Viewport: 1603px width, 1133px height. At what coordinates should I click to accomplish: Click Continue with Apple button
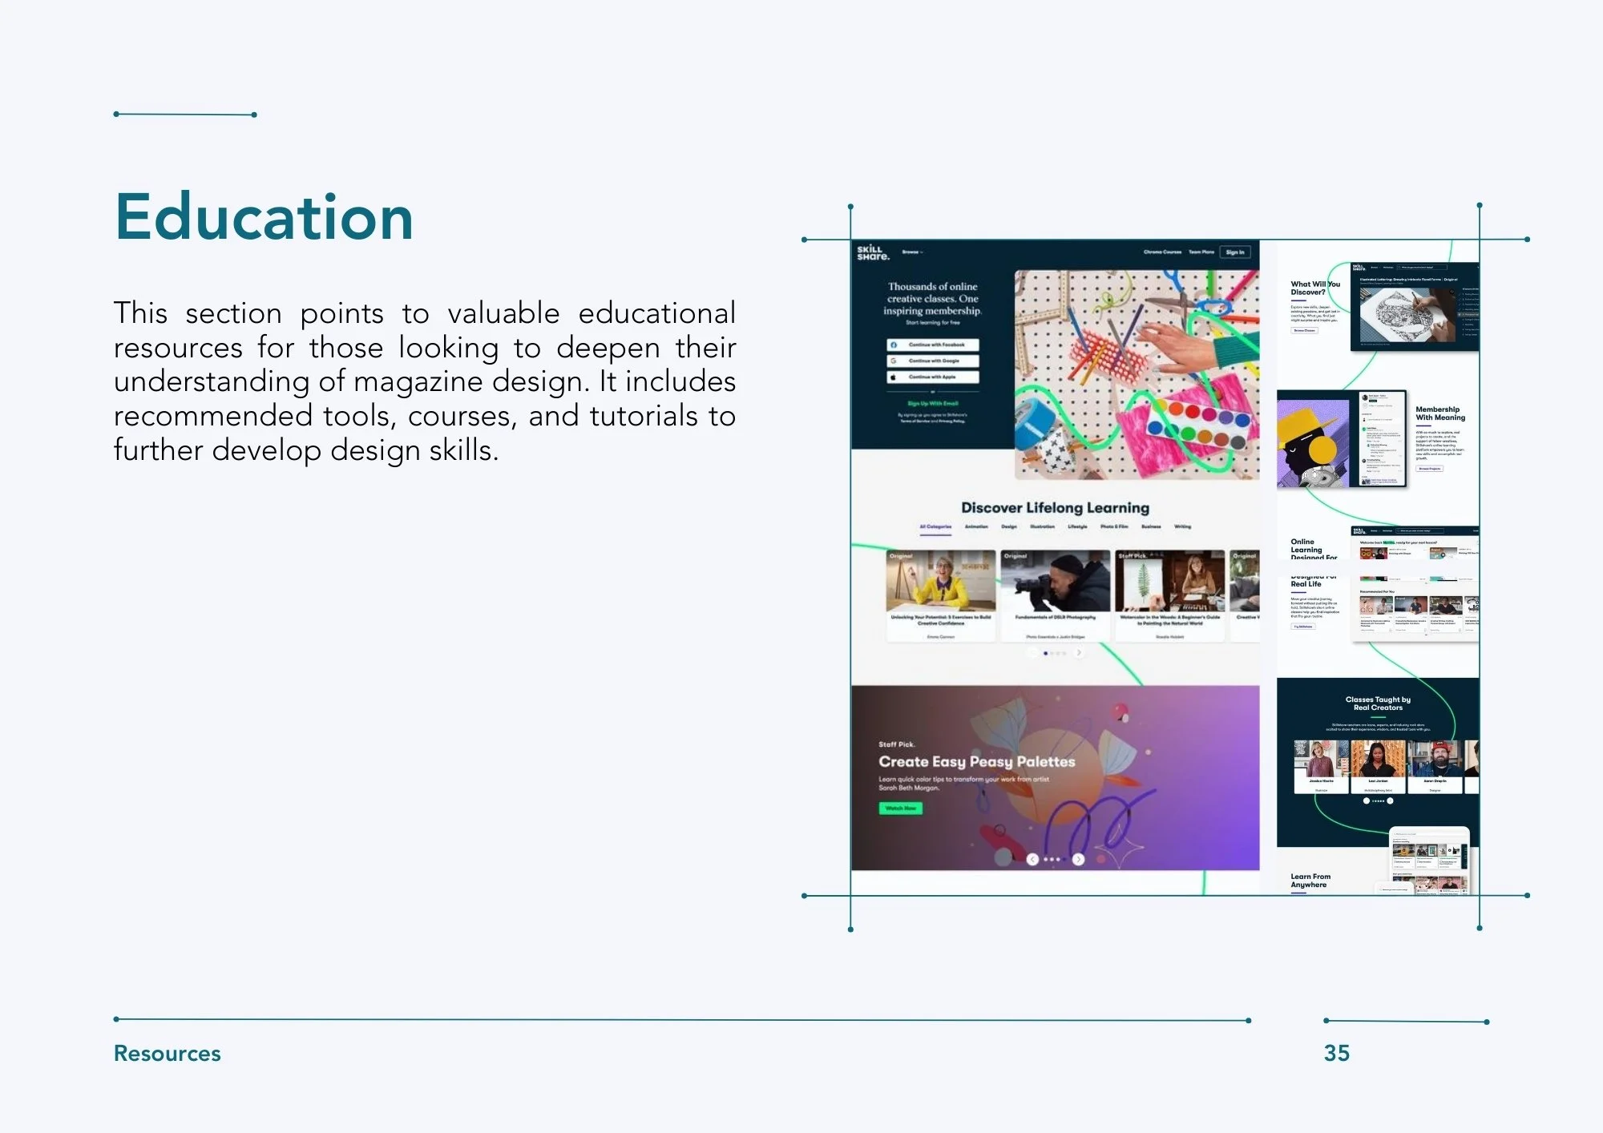tap(933, 377)
